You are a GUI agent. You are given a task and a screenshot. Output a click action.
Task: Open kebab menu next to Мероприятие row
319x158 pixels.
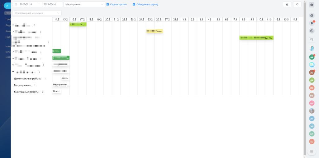click(x=35, y=85)
